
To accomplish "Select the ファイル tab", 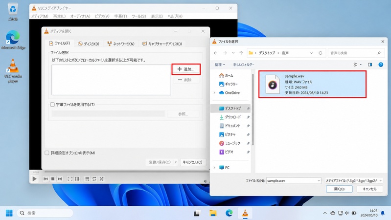I will tap(60, 44).
